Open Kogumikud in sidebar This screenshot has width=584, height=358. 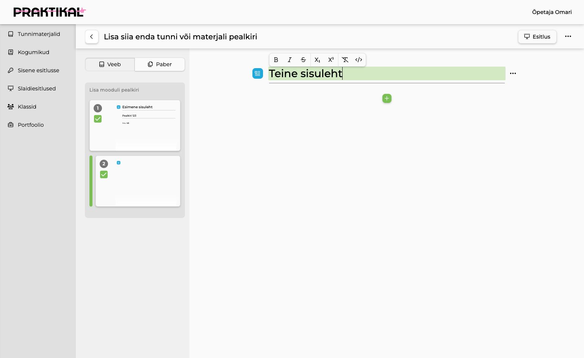(38, 52)
